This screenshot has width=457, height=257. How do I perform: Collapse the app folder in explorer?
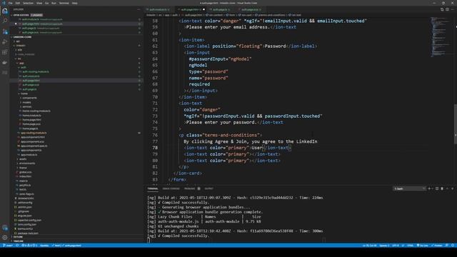(x=21, y=63)
